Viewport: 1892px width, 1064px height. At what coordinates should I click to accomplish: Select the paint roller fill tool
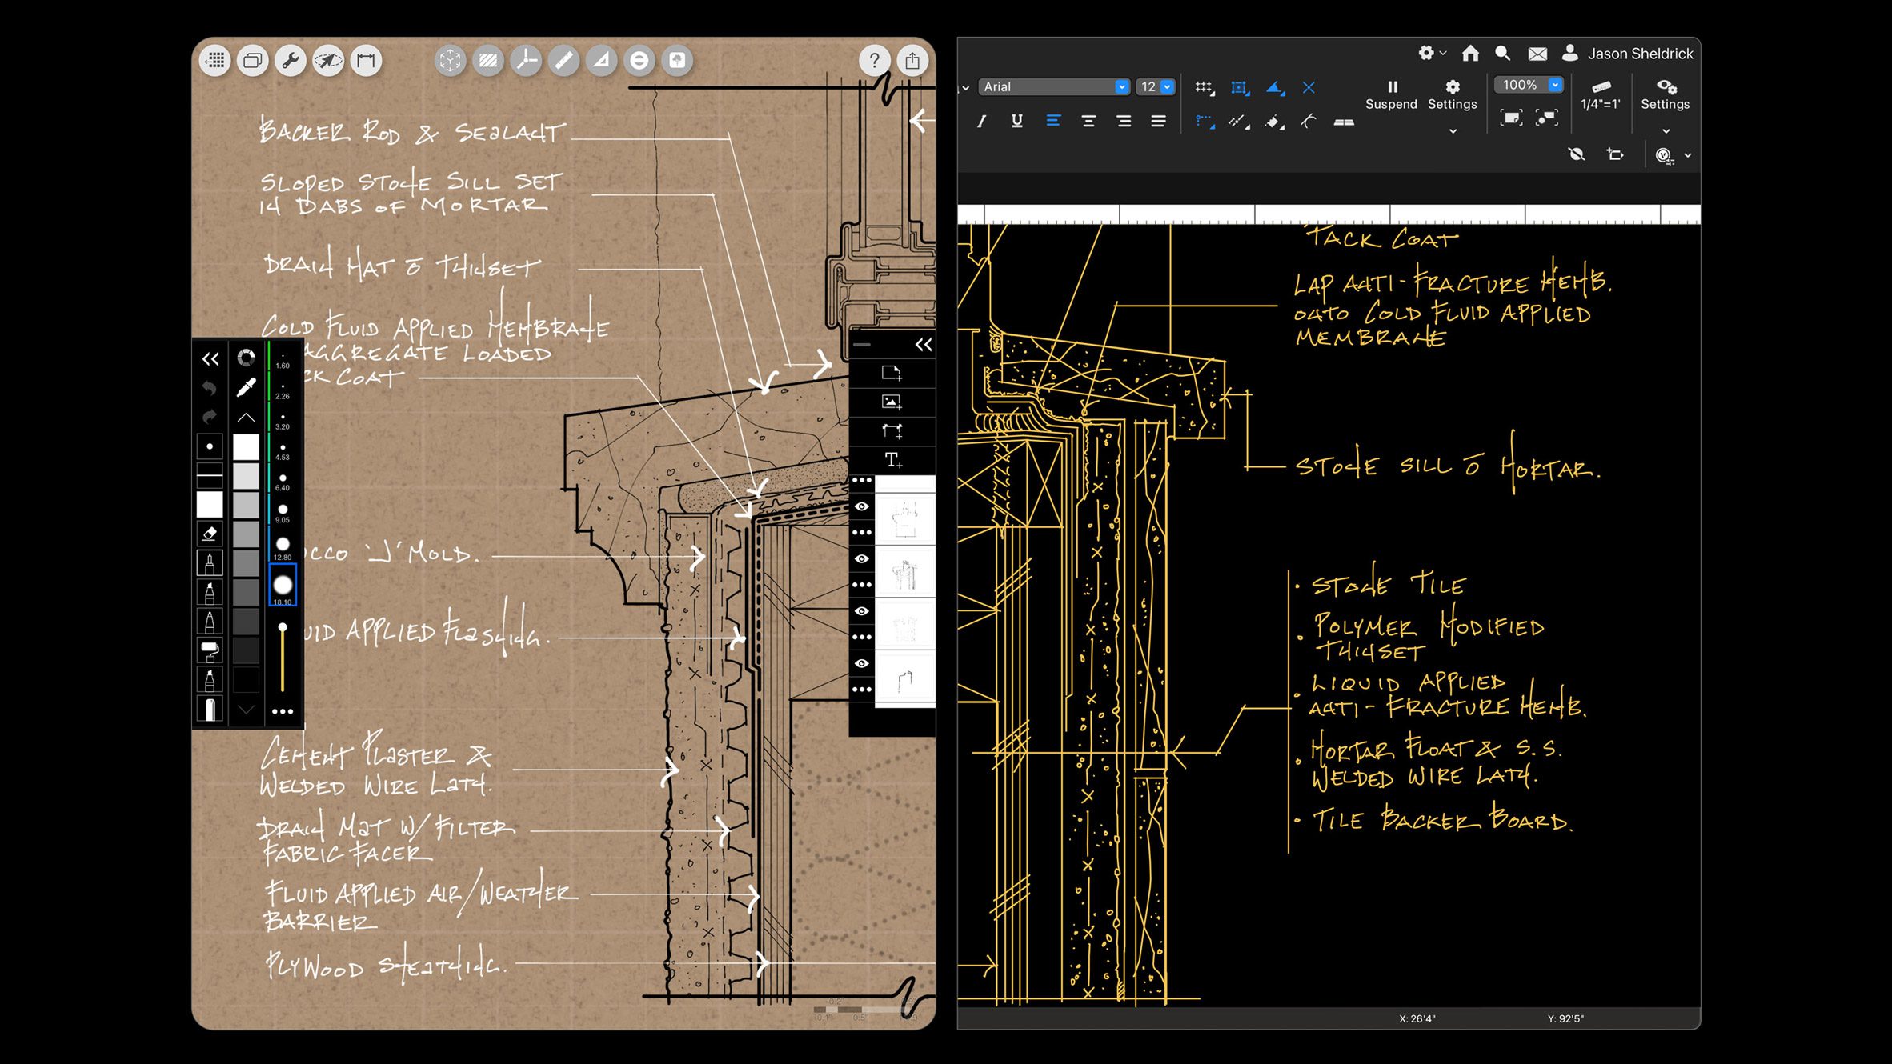point(210,650)
